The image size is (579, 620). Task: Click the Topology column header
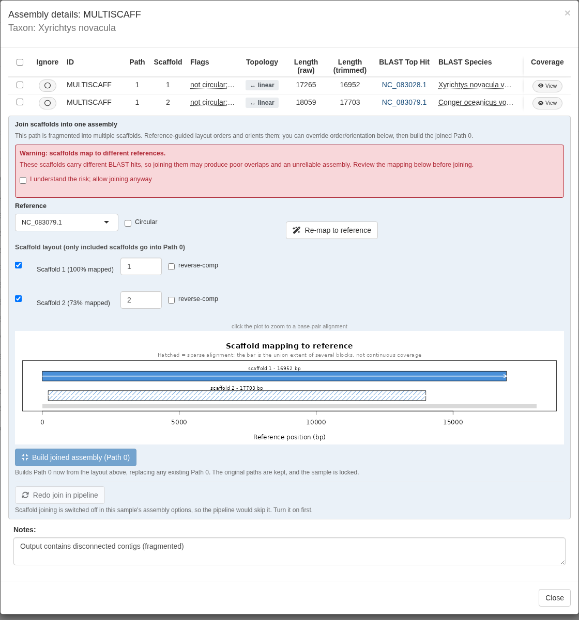point(262,62)
